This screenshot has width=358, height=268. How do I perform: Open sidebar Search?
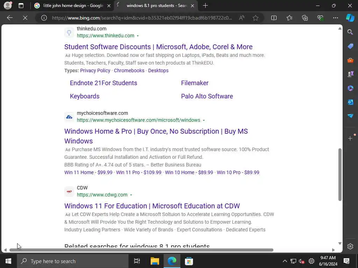(350, 32)
